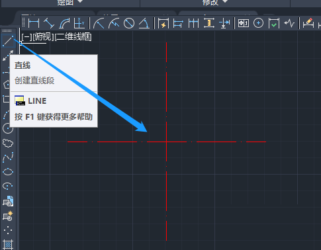Choose the Linear dimension tool
The width and height of the screenshot is (321, 250).
[34, 23]
